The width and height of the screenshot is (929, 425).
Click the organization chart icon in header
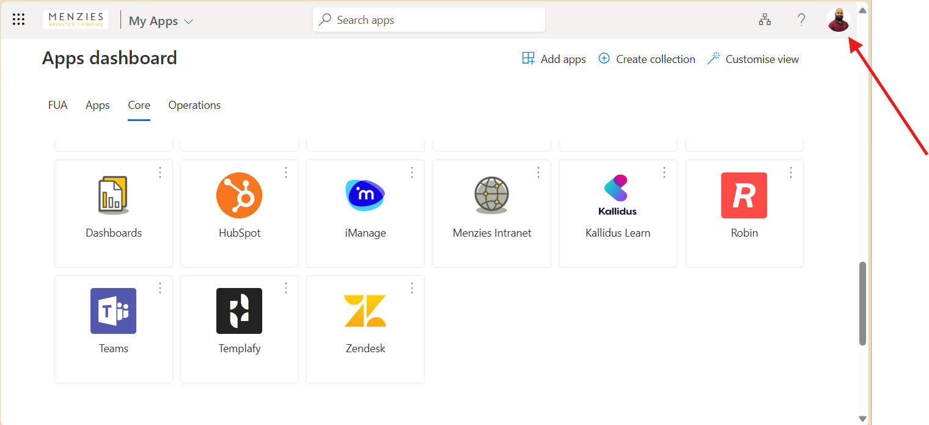tap(765, 20)
